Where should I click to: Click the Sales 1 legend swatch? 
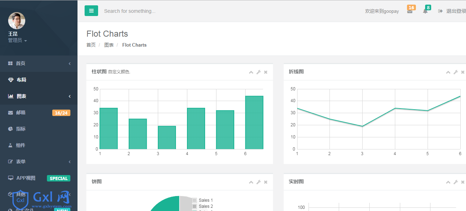pos(194,200)
